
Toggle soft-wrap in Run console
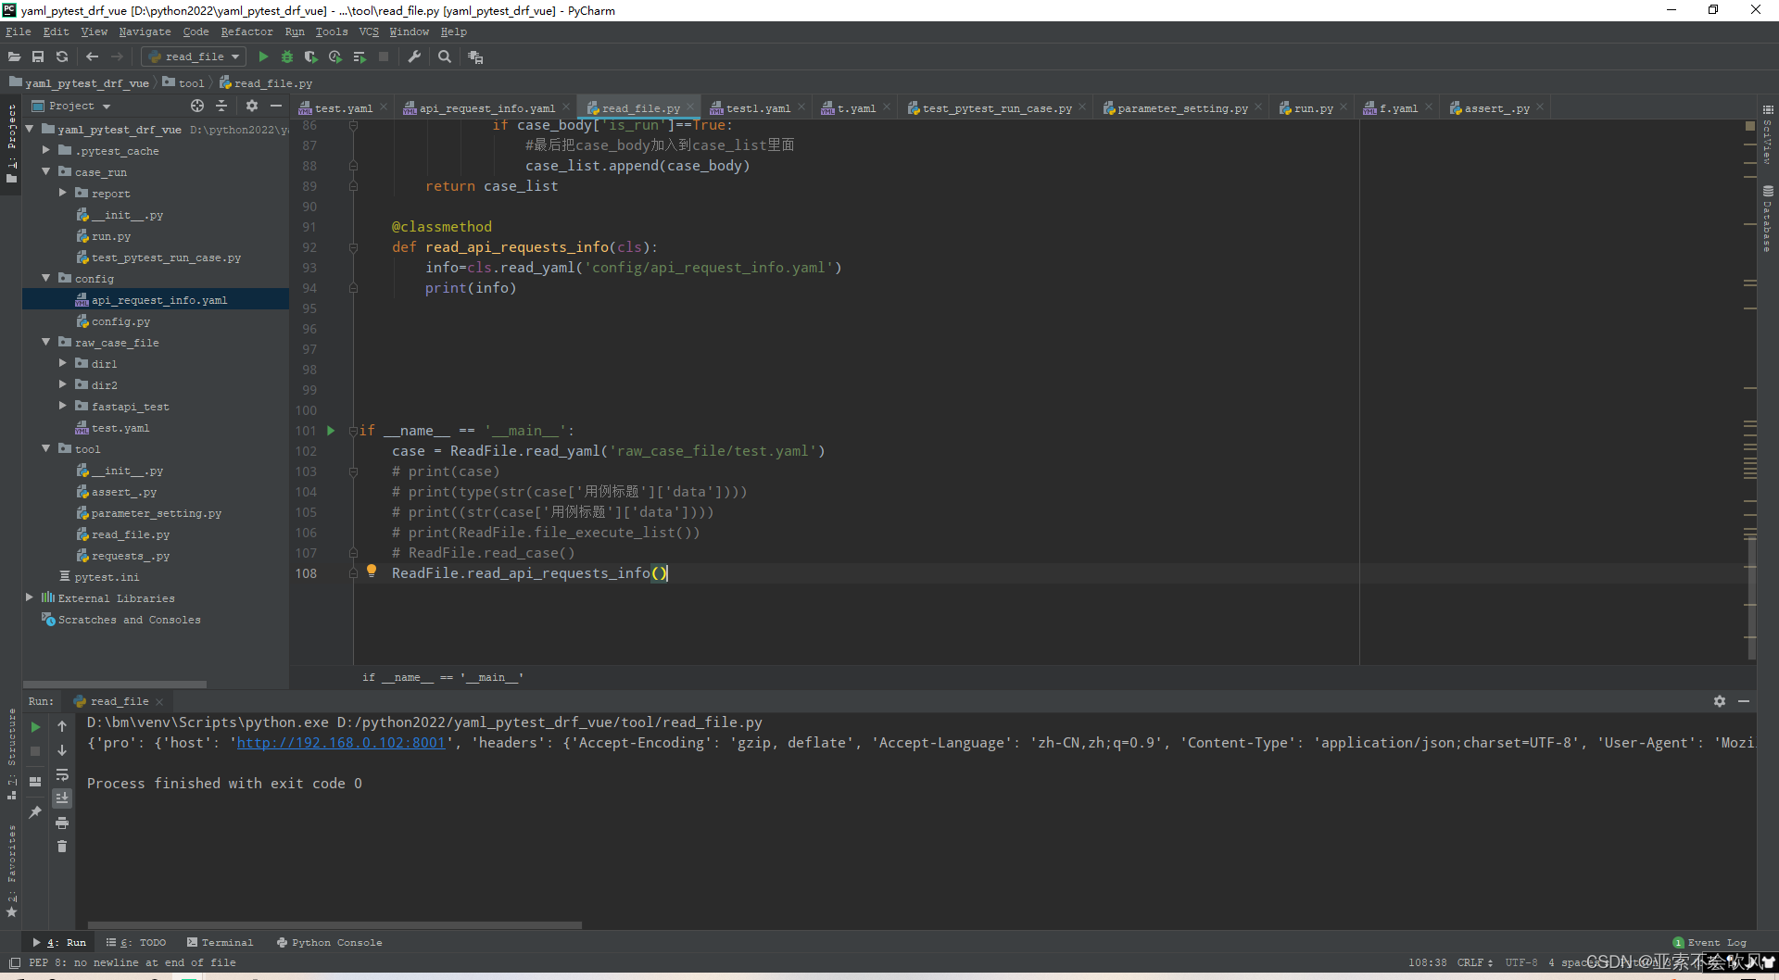(x=62, y=774)
